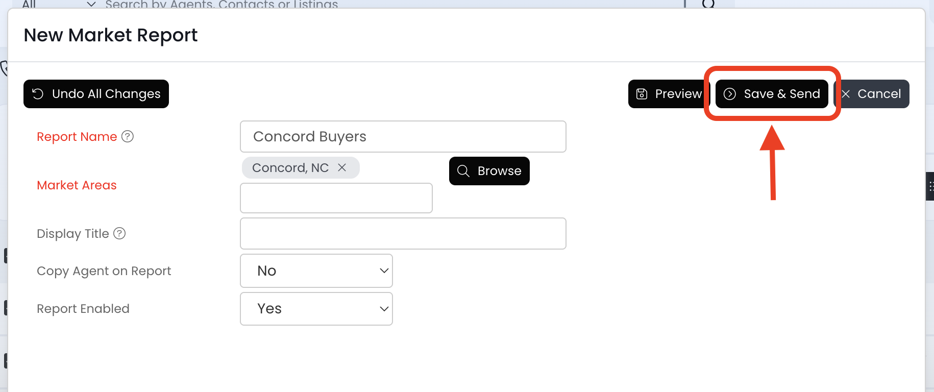The height and width of the screenshot is (392, 934).
Task: Click the Browse market areas button
Action: pos(489,171)
